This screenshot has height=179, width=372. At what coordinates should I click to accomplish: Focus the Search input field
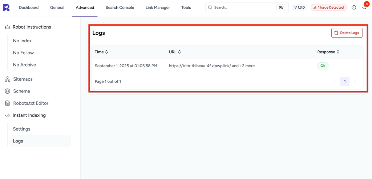247,8
